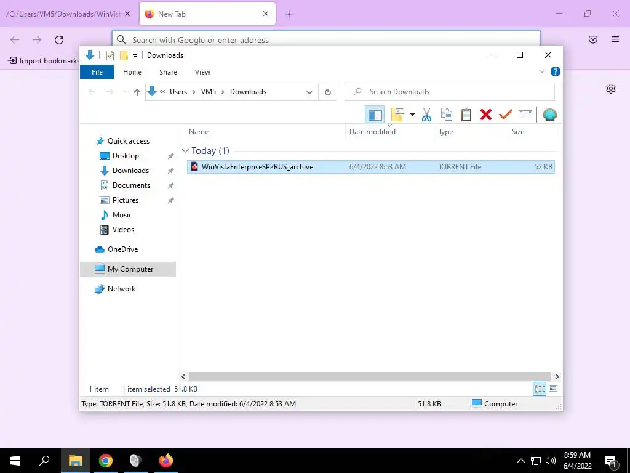Click the horizontal scrollbar right arrow

557,376
